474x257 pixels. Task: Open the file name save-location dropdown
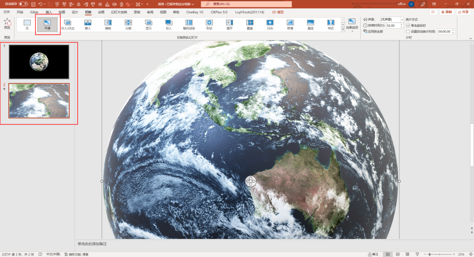coord(193,4)
